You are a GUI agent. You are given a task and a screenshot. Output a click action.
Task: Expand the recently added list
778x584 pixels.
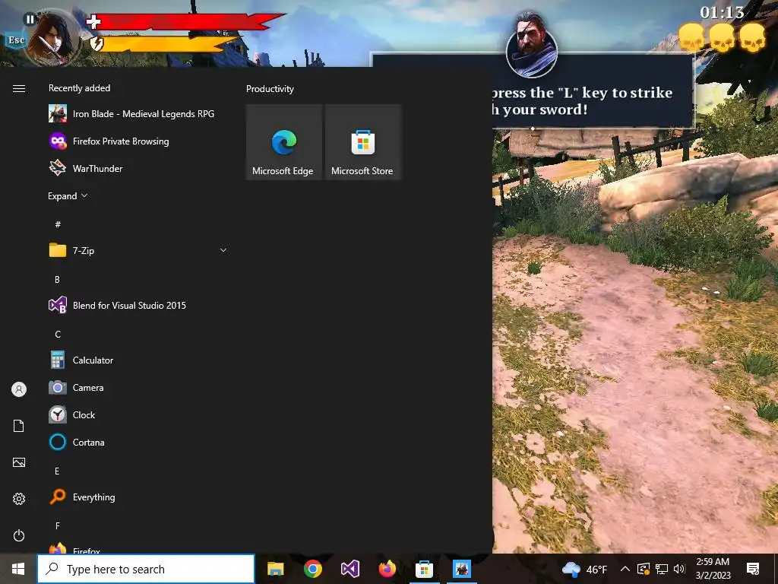pos(68,195)
